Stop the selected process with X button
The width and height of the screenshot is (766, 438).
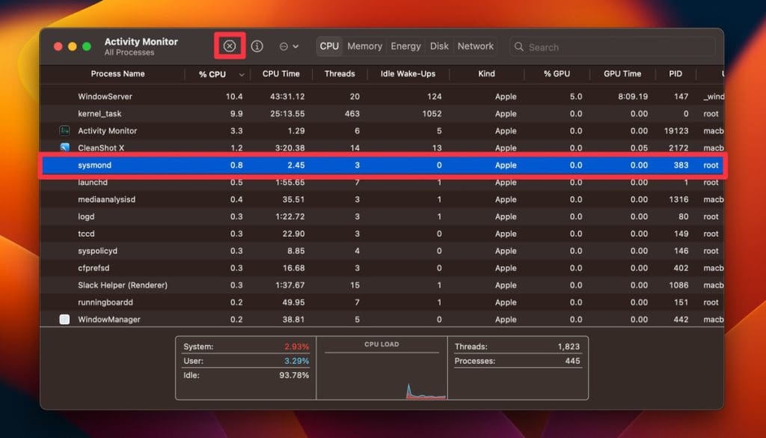[x=230, y=46]
